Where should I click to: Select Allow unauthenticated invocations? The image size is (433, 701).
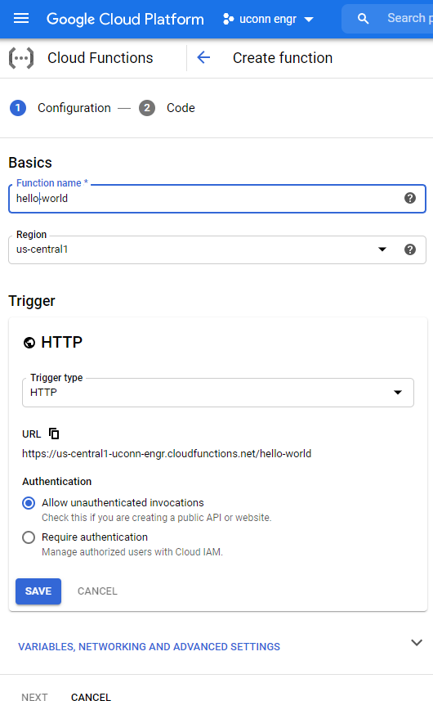tap(29, 503)
